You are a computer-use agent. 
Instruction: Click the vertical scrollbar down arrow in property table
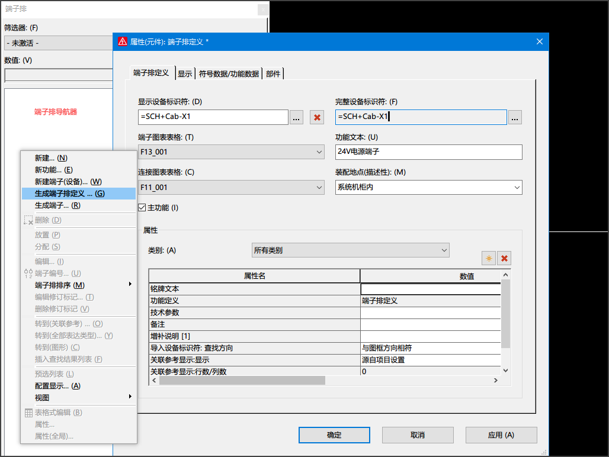point(505,371)
